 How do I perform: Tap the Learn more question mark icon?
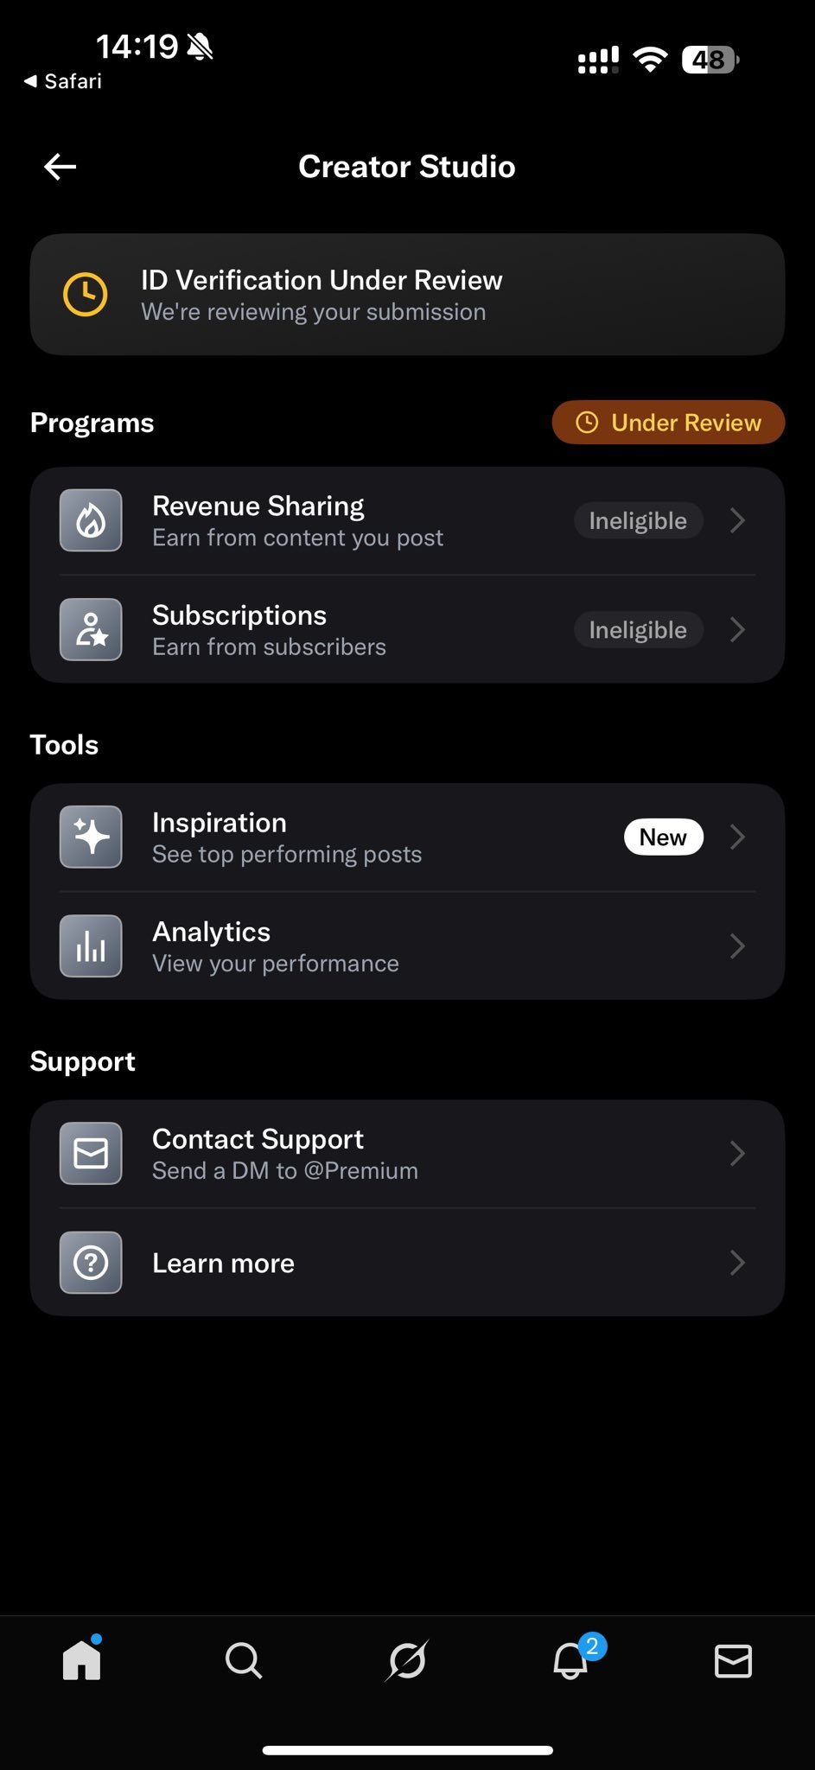tap(91, 1263)
